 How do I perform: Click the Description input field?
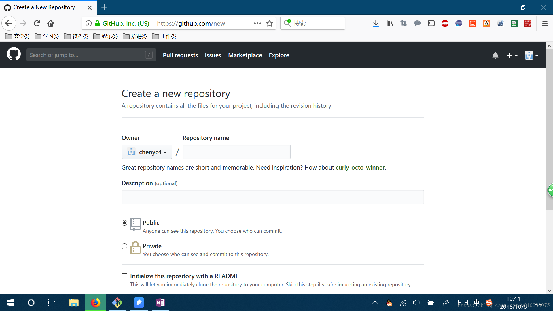[x=272, y=197]
